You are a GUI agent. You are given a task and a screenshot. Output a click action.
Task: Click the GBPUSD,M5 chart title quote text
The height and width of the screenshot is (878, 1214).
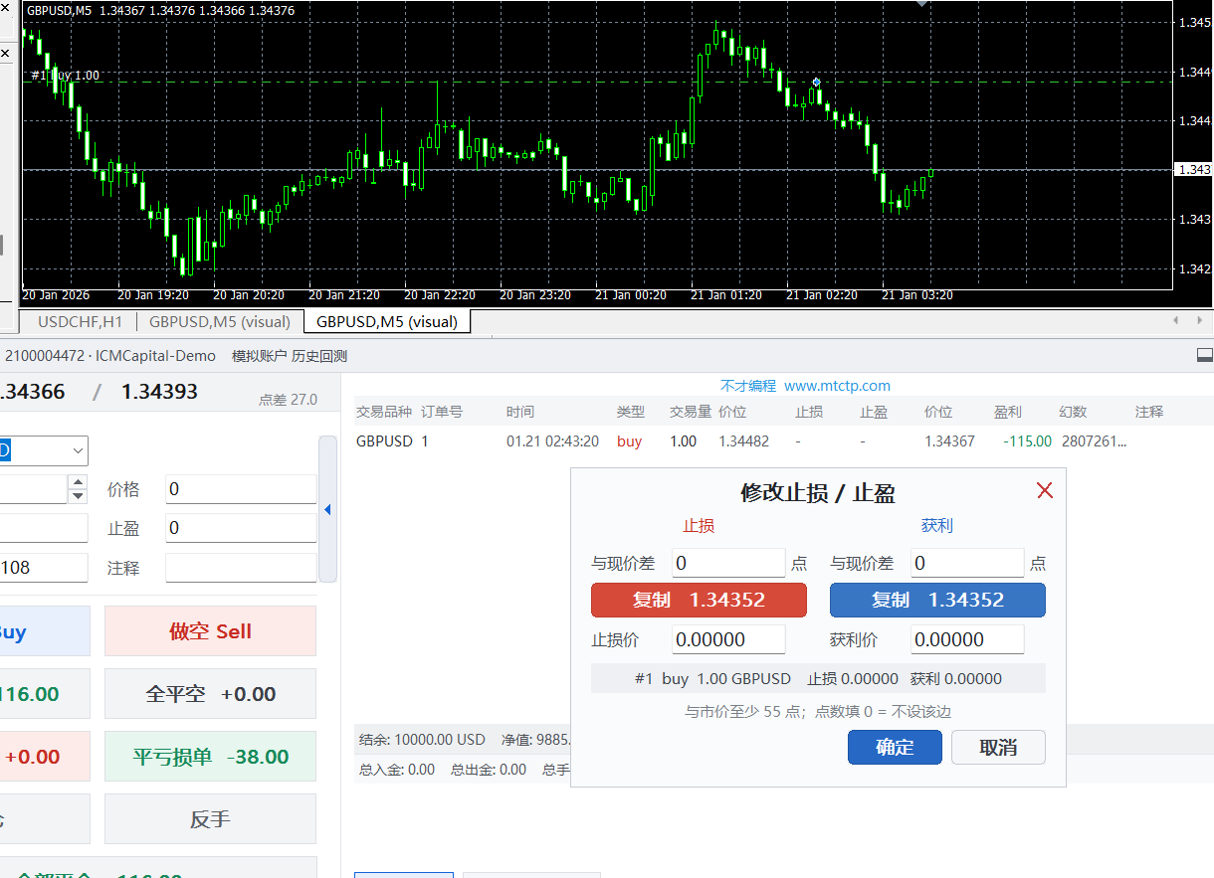click(x=160, y=10)
